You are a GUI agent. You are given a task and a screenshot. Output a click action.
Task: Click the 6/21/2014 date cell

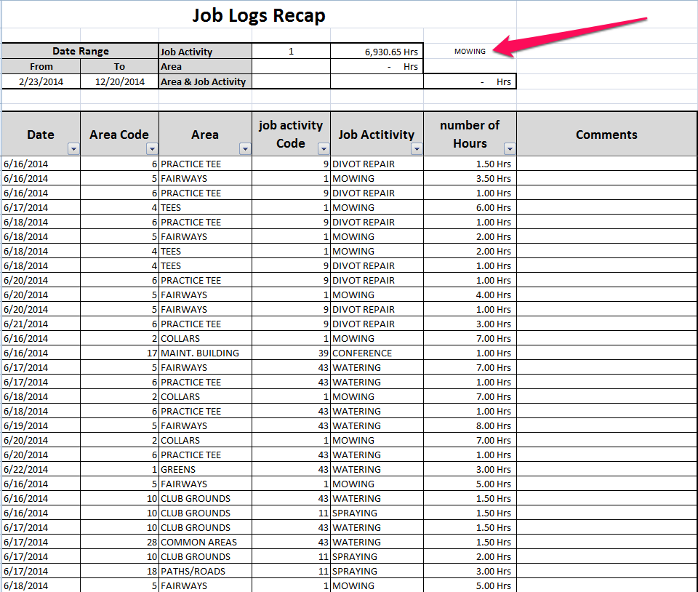[41, 324]
